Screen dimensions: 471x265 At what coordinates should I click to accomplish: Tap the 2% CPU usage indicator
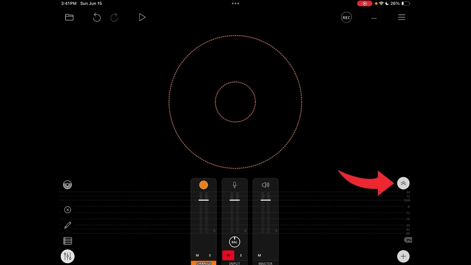[408, 240]
